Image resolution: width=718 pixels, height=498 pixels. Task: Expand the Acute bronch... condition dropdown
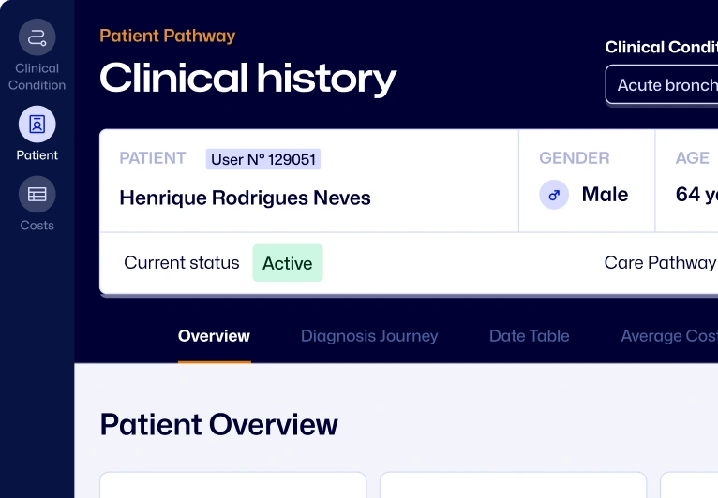click(x=662, y=85)
